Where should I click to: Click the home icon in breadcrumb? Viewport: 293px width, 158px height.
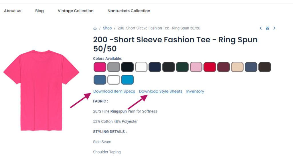(x=95, y=28)
